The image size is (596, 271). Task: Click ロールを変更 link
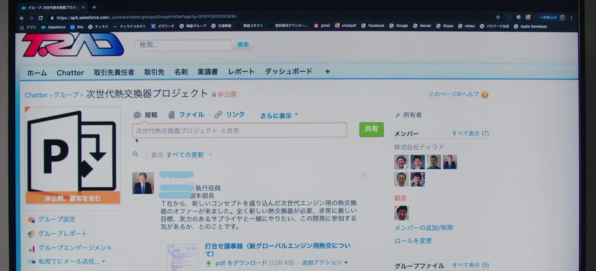[413, 241]
